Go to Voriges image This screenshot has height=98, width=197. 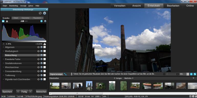118,78
